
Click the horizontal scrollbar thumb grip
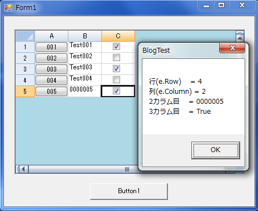[x=127, y=169]
